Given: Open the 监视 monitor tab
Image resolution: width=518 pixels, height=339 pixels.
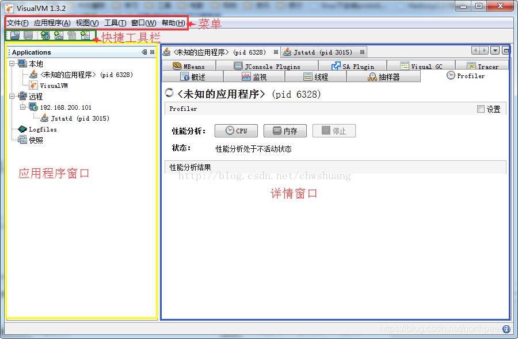Looking at the screenshot, I should [254, 76].
